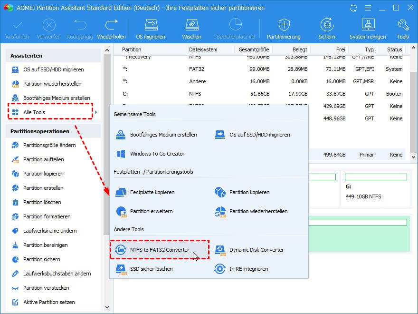Select OS auf SSD/HDD migrieren in Assistenten
Image resolution: width=418 pixels, height=314 pixels.
[x=53, y=69]
